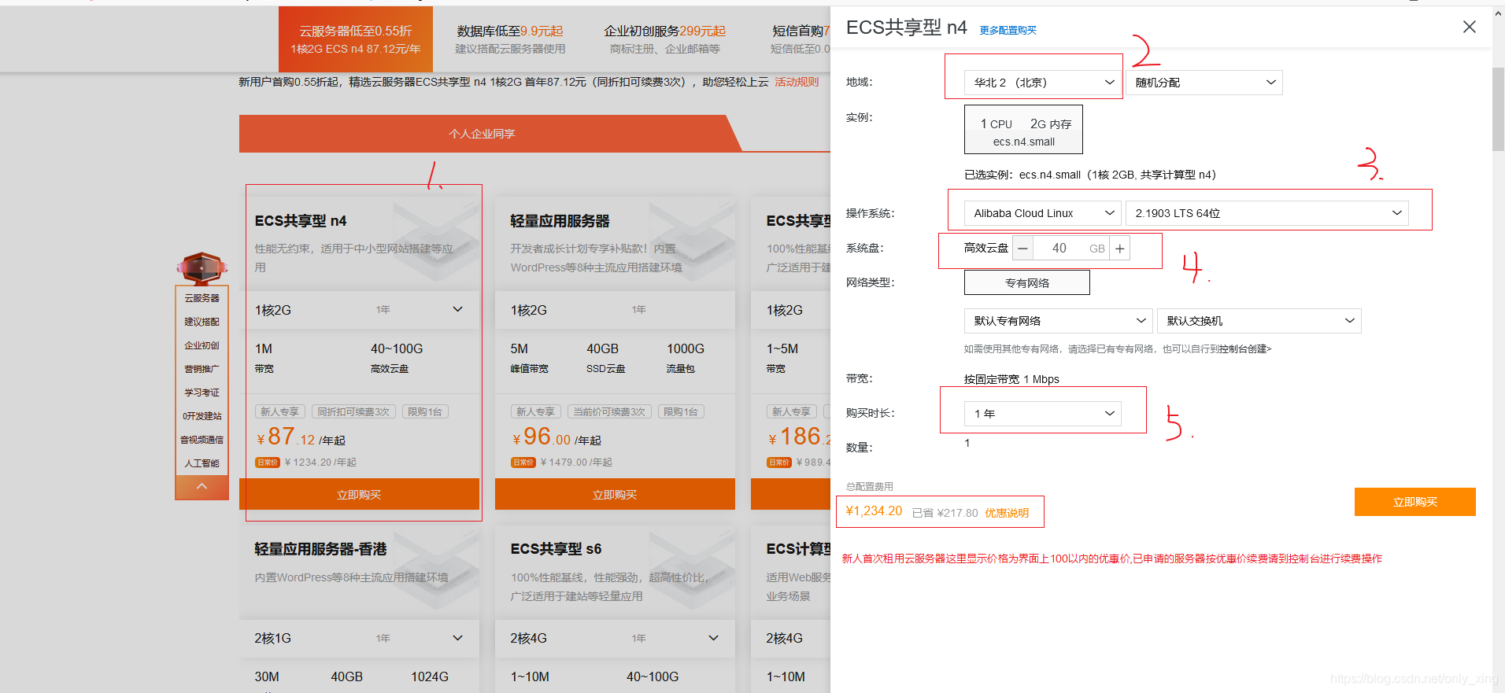Expand the 2核1G spec selector on 轻量应用服务器-香港 card
Viewport: 1505px width, 693px height.
pyautogui.click(x=359, y=638)
